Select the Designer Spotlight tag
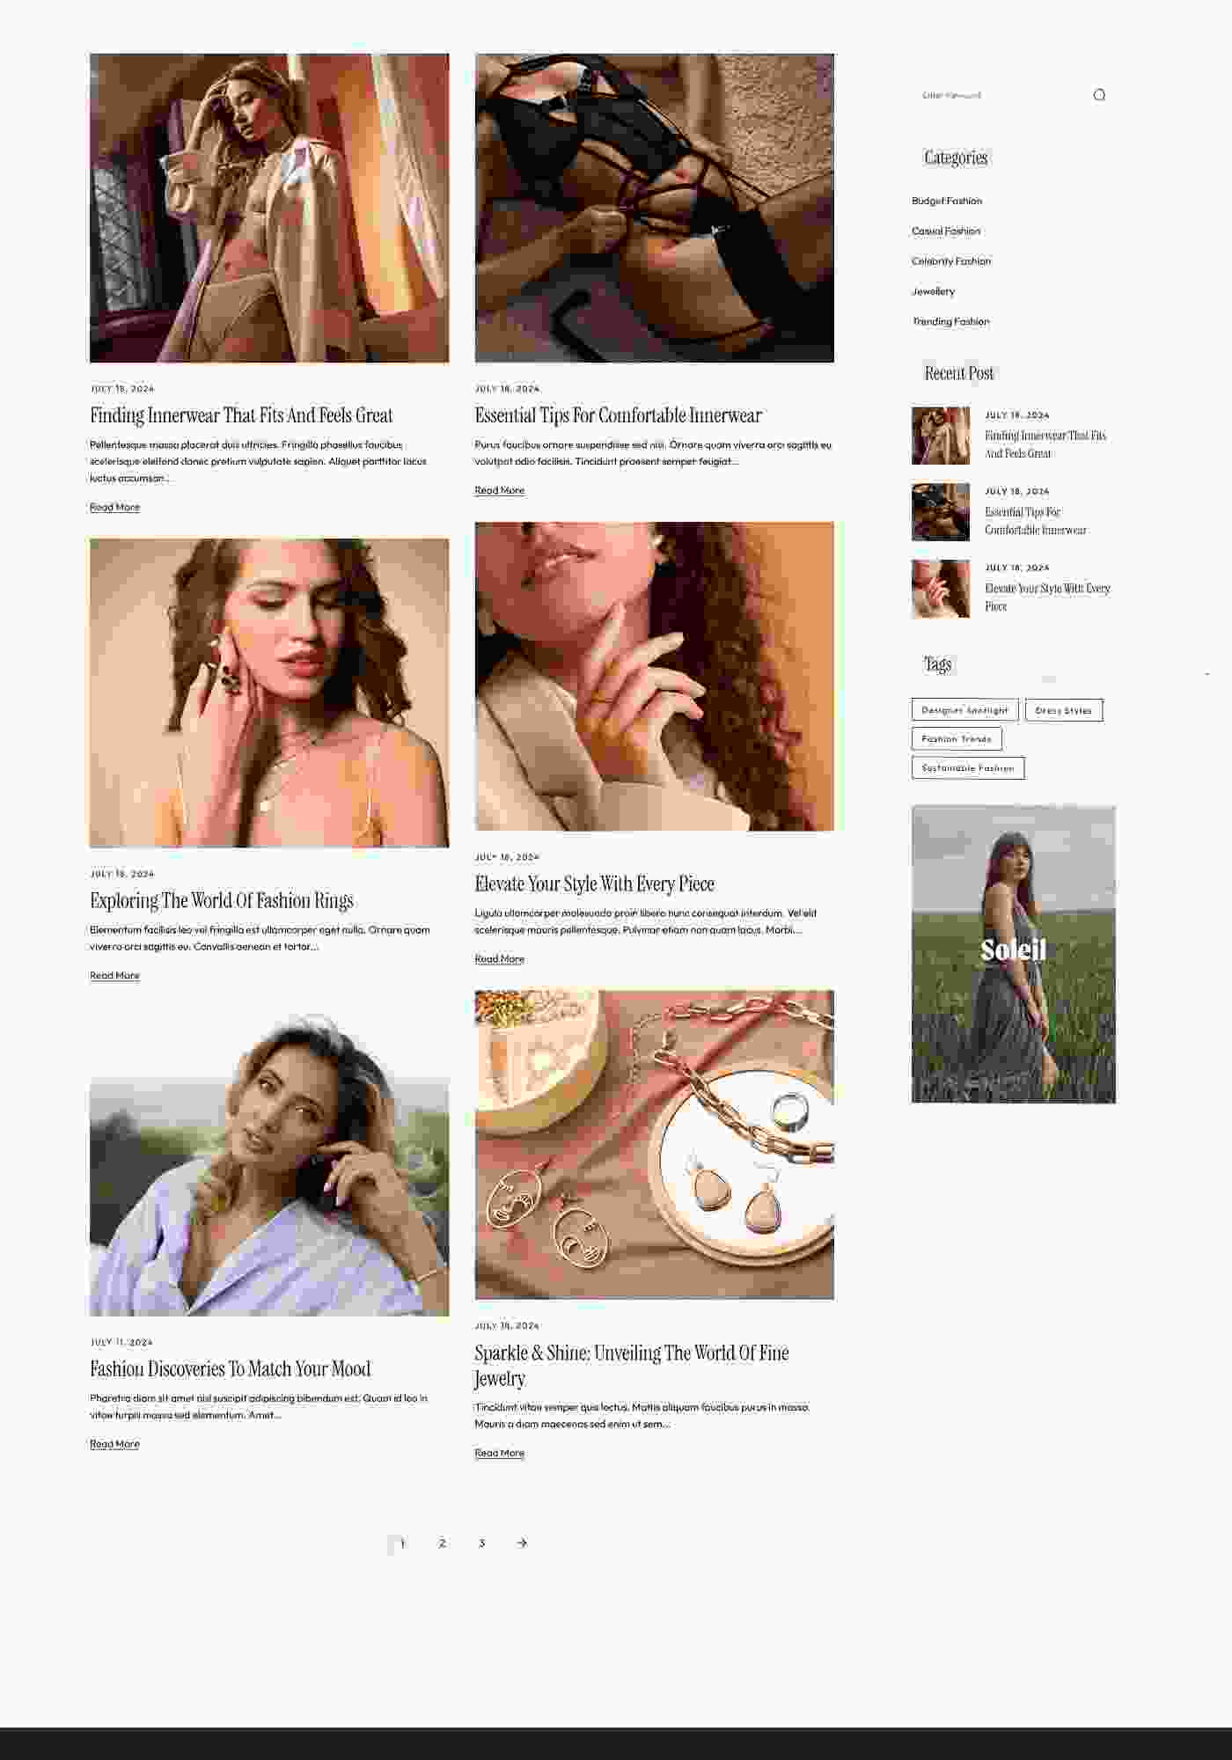1232x1760 pixels. [964, 710]
